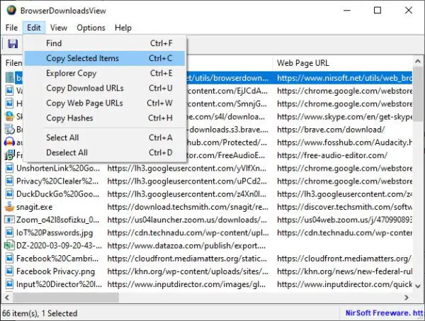Select the Facebook Privacy.png filename
Image resolution: width=425 pixels, height=321 pixels.
[55, 271]
